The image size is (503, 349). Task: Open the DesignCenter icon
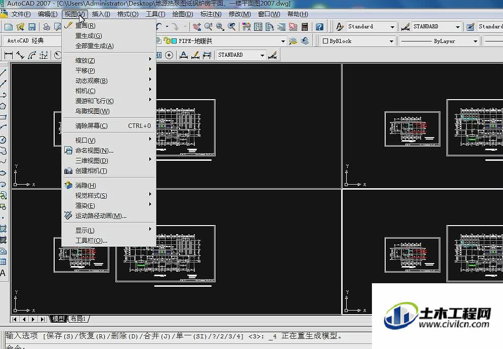tap(258, 27)
